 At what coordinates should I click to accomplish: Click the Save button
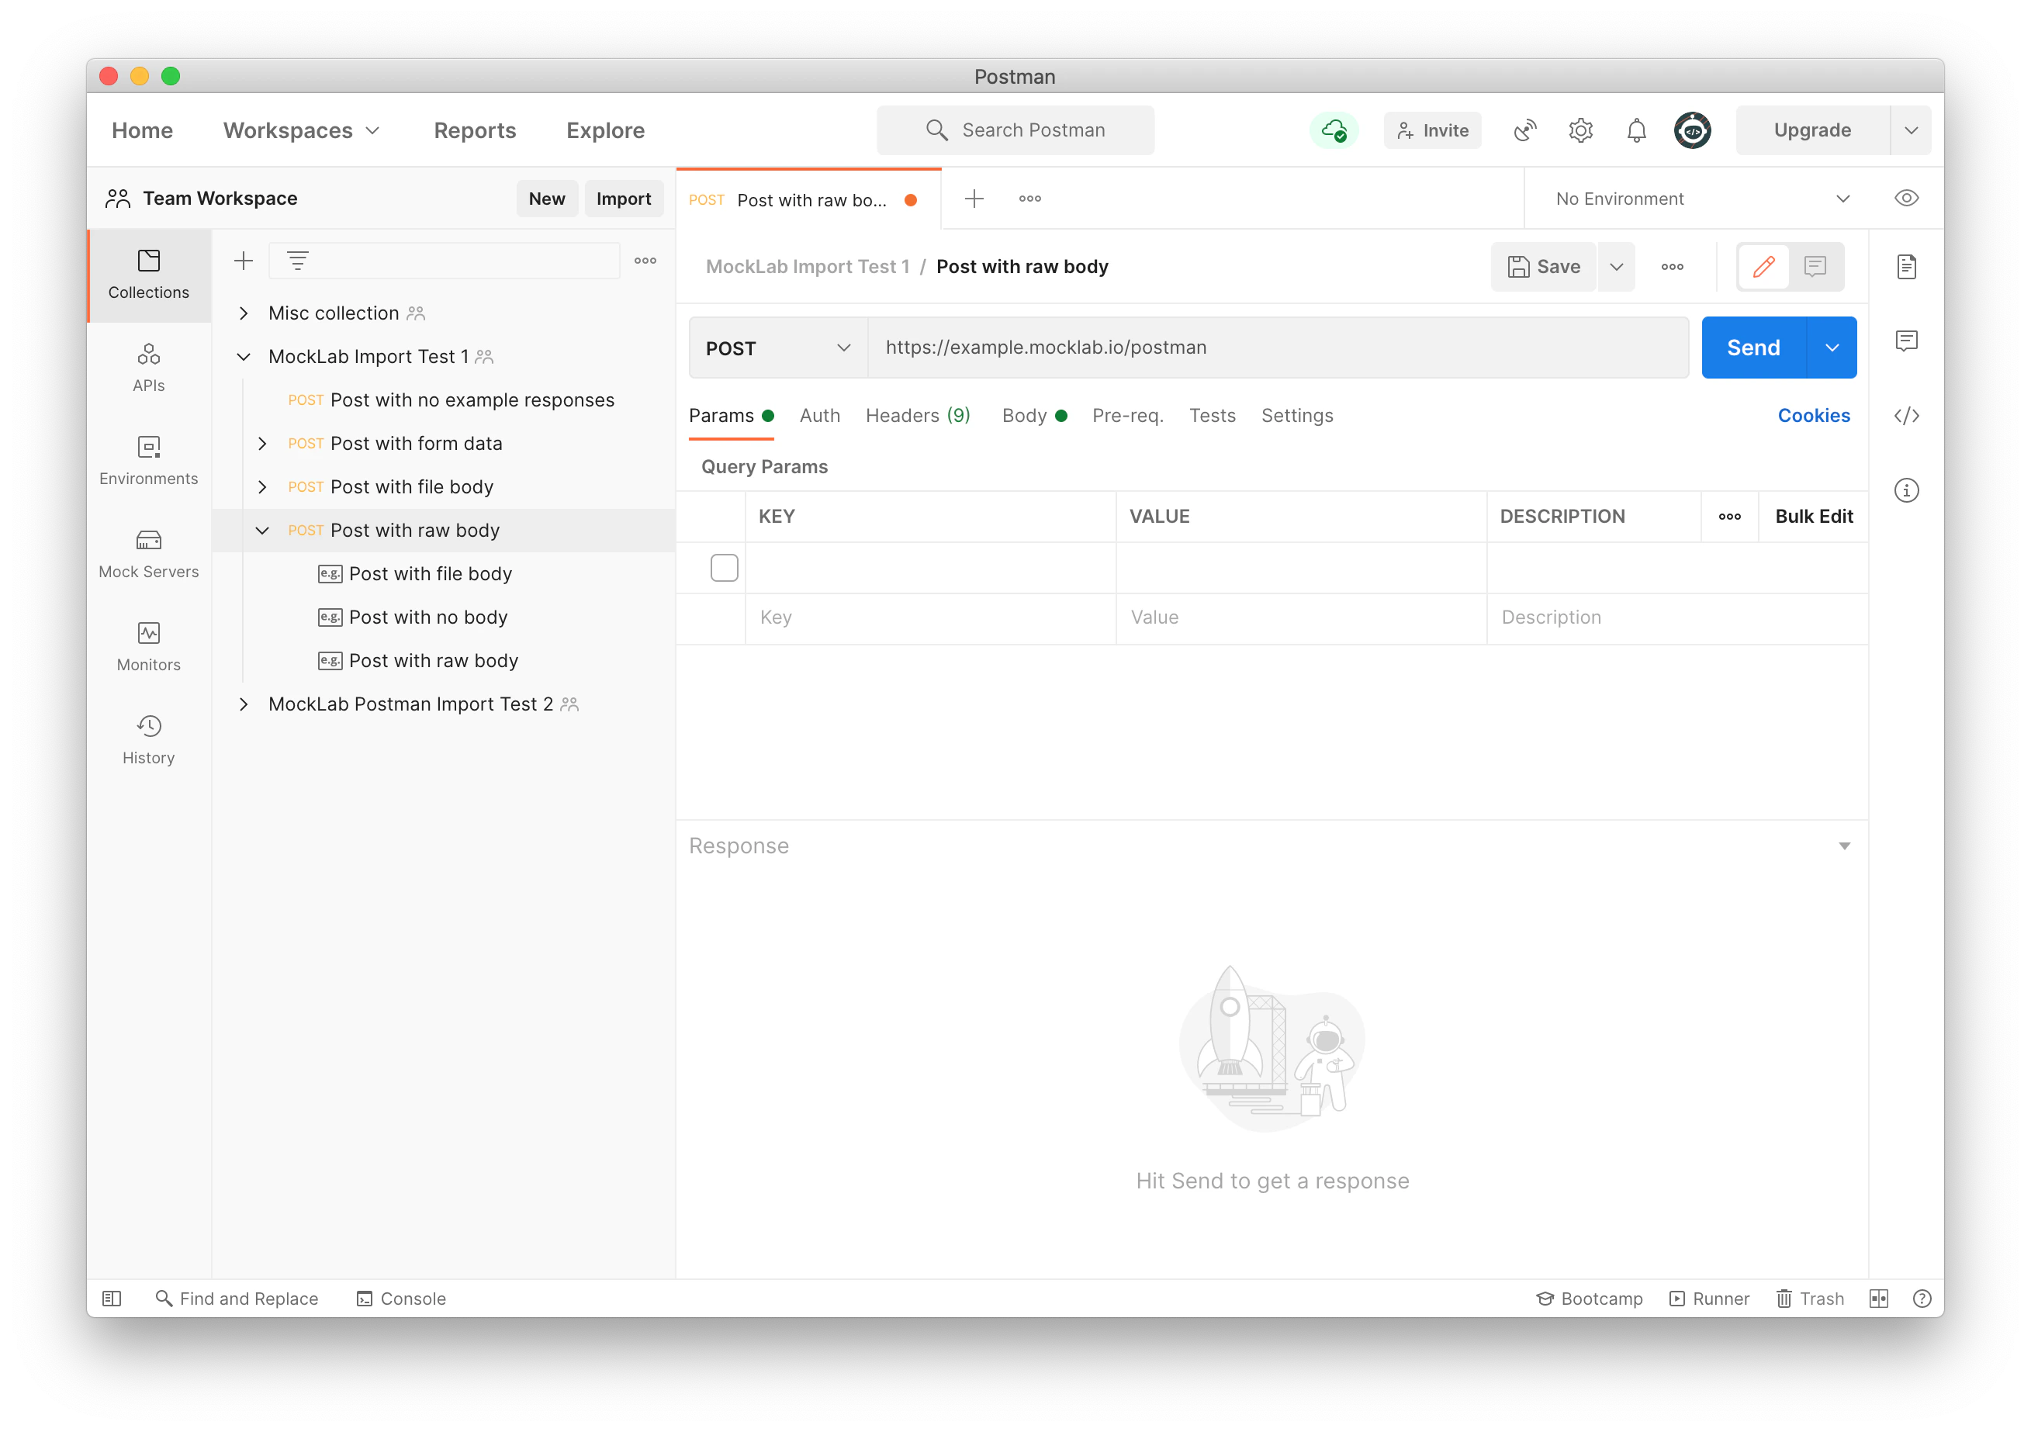(x=1544, y=266)
